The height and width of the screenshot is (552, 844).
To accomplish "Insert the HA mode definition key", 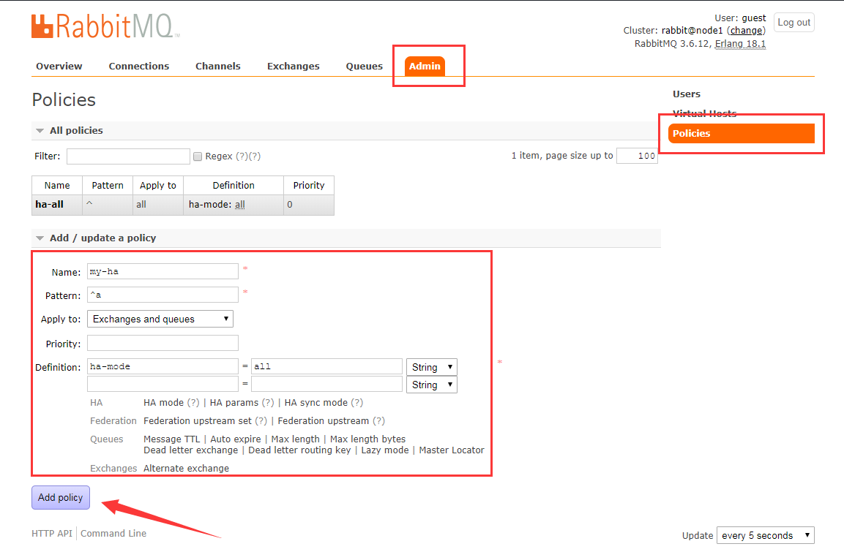I will pos(164,403).
